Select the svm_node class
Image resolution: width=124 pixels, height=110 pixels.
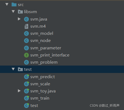[x=41, y=41]
